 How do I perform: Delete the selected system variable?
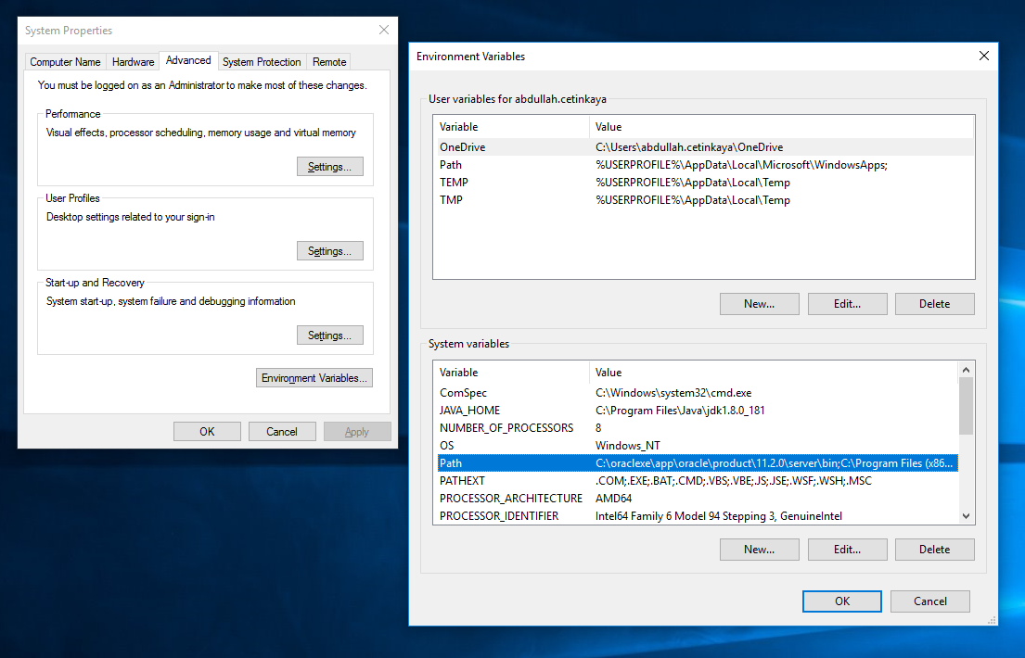click(934, 549)
